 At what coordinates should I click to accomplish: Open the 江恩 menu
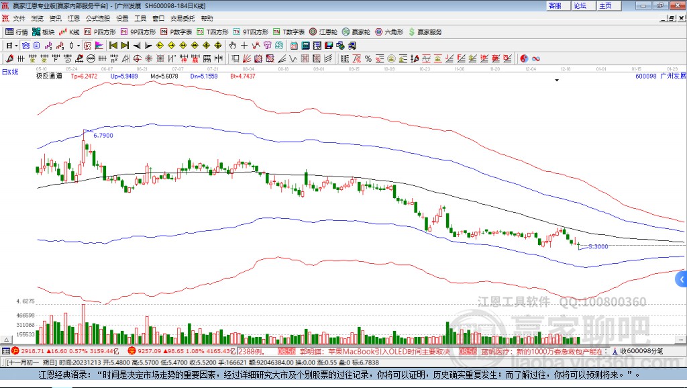point(74,18)
